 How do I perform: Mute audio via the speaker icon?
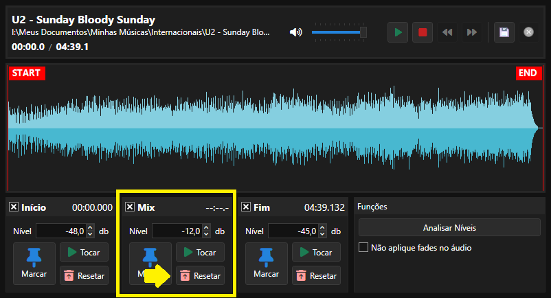[296, 32]
